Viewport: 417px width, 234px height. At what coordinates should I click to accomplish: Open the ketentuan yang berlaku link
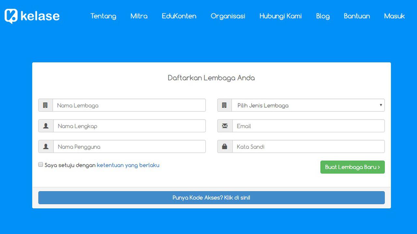coord(128,165)
